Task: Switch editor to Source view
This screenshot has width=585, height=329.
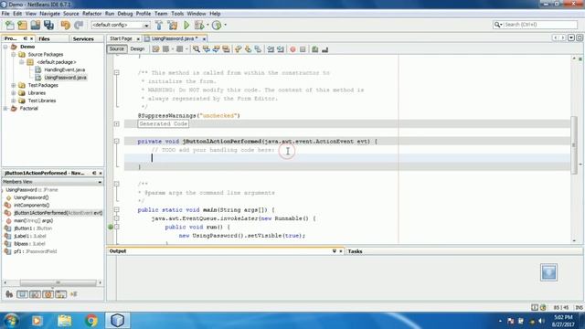Action: [x=117, y=48]
